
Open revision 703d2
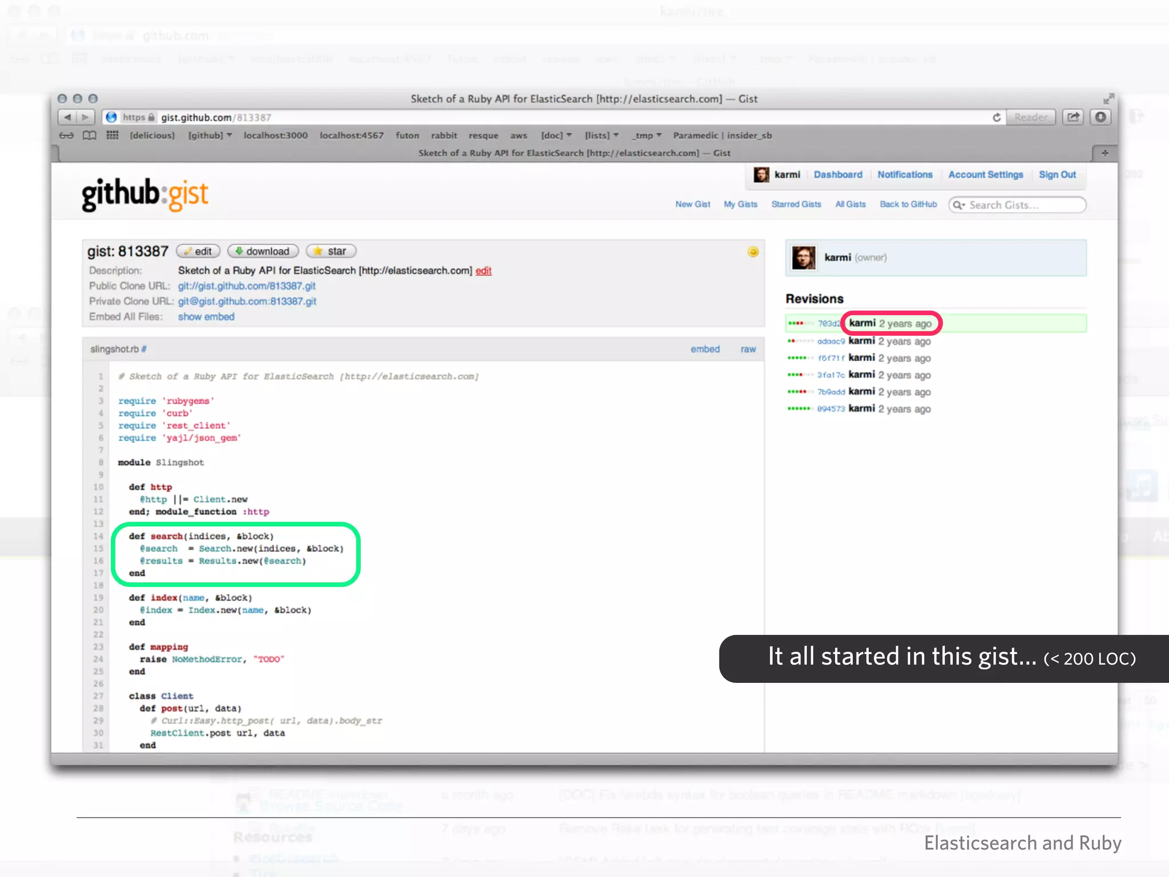828,324
